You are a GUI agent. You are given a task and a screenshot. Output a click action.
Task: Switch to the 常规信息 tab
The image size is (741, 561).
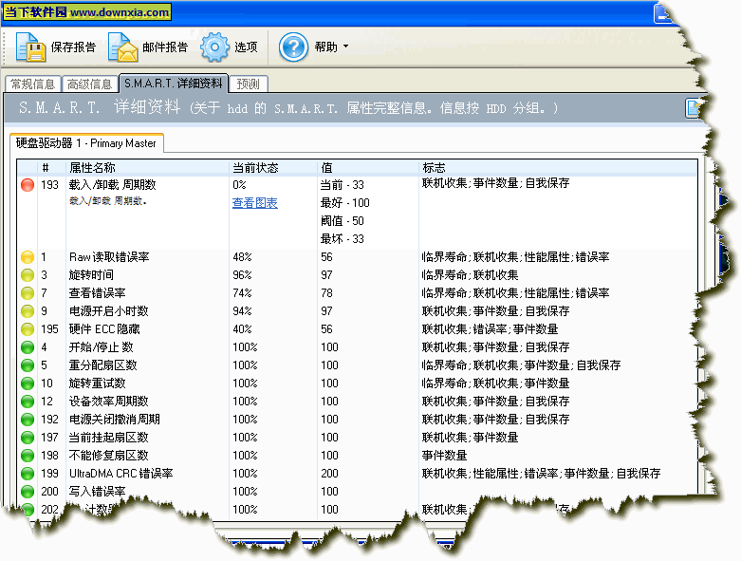point(32,84)
